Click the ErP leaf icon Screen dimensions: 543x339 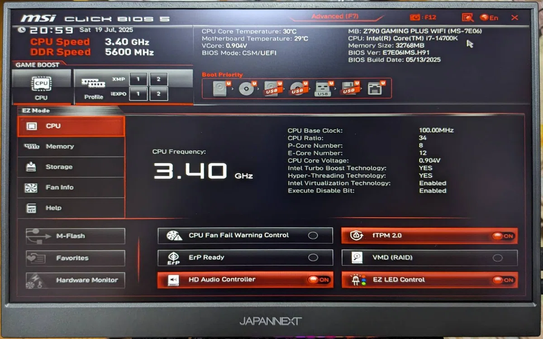coord(173,257)
